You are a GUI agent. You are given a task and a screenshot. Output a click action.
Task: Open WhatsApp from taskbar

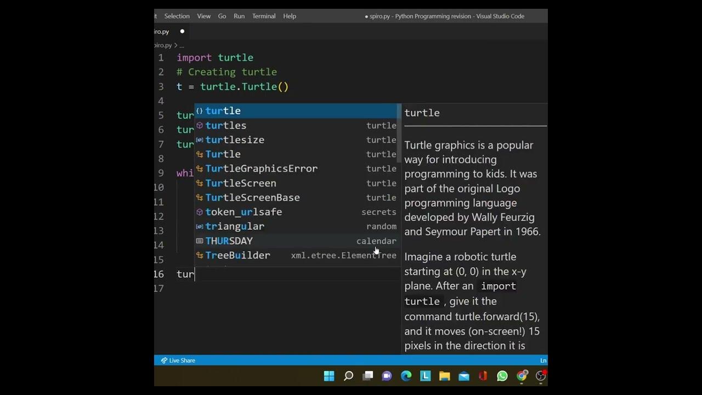coord(502,376)
